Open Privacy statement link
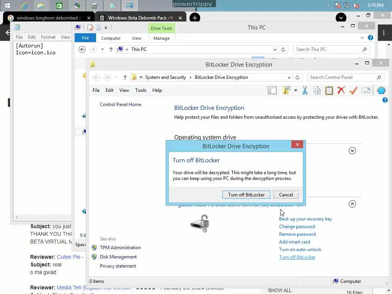 point(118,266)
